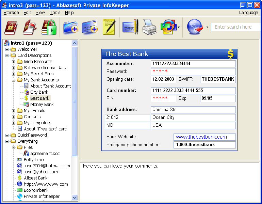Open the Edit menu
The width and height of the screenshot is (262, 204).
click(x=27, y=13)
